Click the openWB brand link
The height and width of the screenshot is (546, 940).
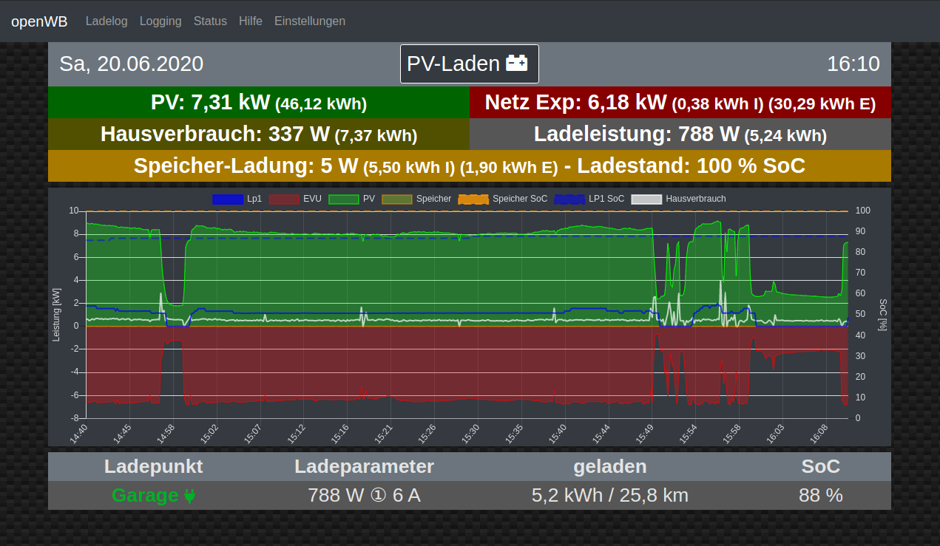[39, 21]
